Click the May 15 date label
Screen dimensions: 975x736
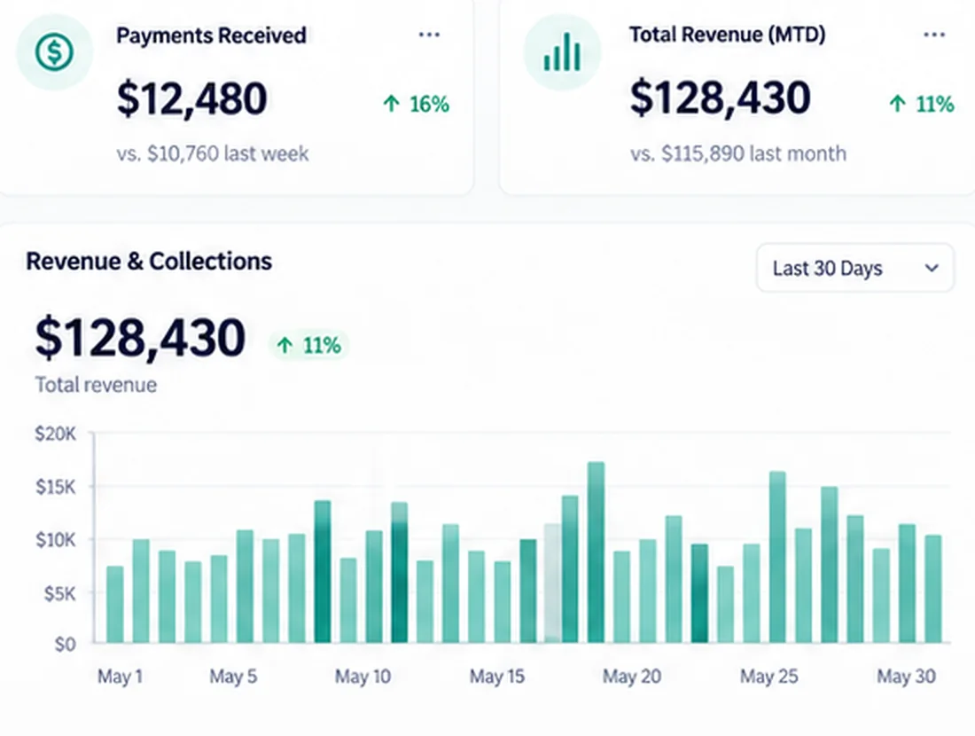(497, 677)
